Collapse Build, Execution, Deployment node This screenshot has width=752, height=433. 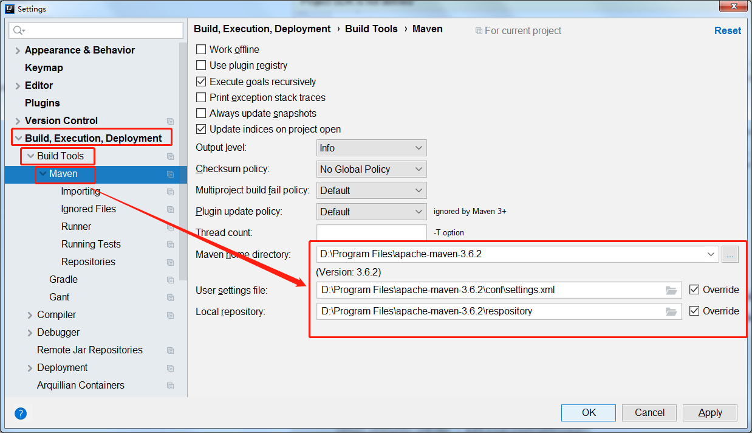click(x=18, y=139)
